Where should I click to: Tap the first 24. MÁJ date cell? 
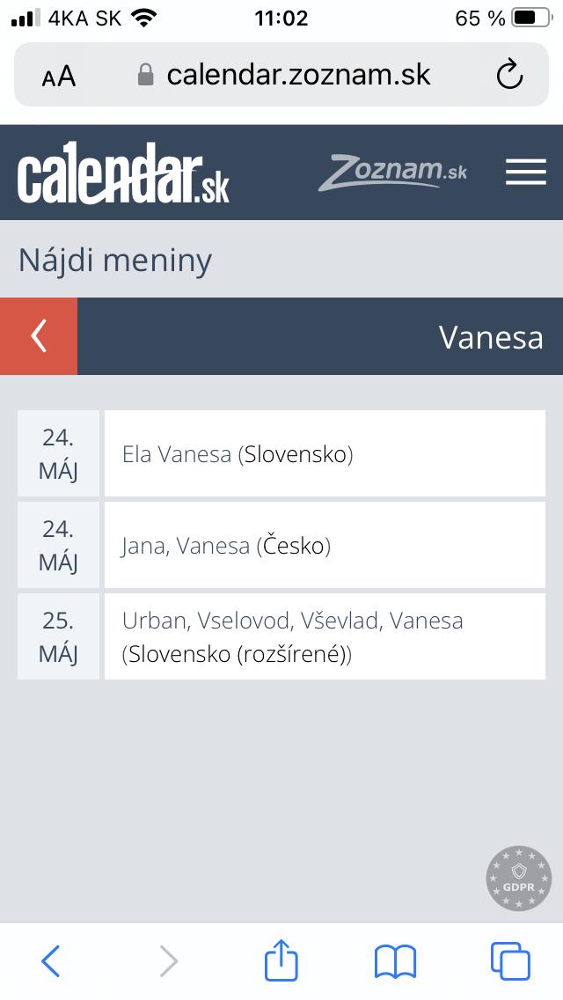(58, 454)
